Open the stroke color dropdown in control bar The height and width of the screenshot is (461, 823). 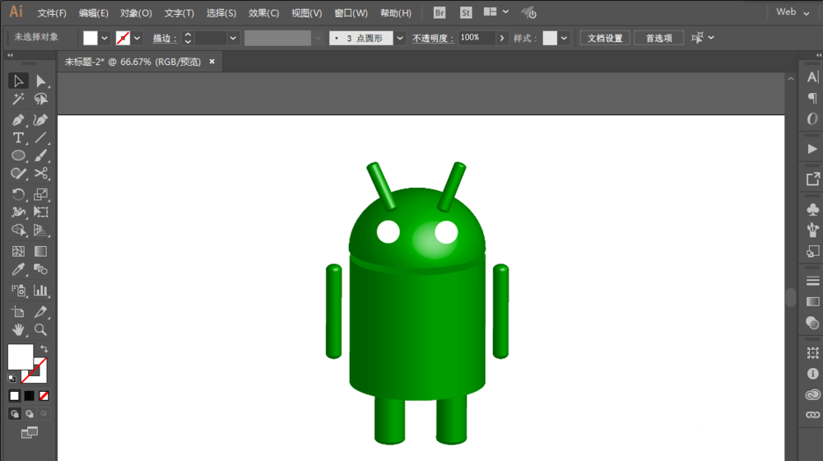pos(137,38)
